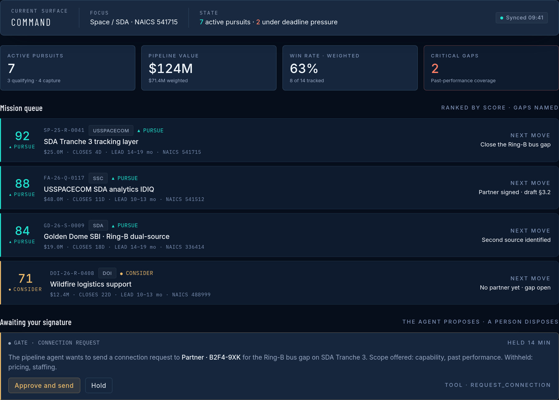
Task: Click the COMMAND surface title
Action: click(31, 23)
